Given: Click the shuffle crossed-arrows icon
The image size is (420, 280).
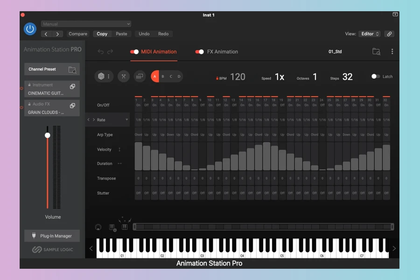Looking at the screenshot, I should (124, 77).
